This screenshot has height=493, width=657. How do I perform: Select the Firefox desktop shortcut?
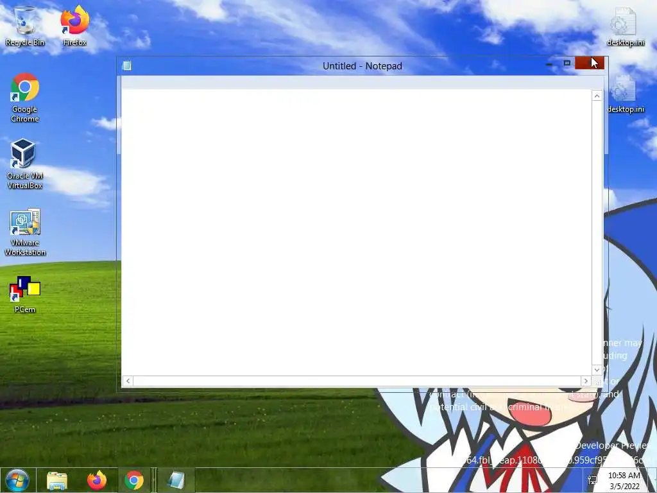(75, 26)
